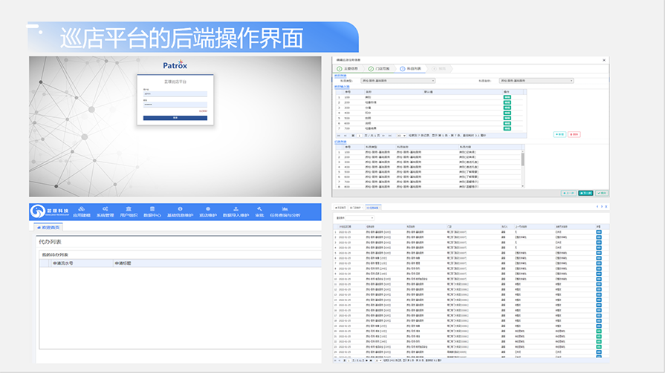Go to 主要信息 wizard step
Viewport: 665px width, 373px height.
click(347, 68)
